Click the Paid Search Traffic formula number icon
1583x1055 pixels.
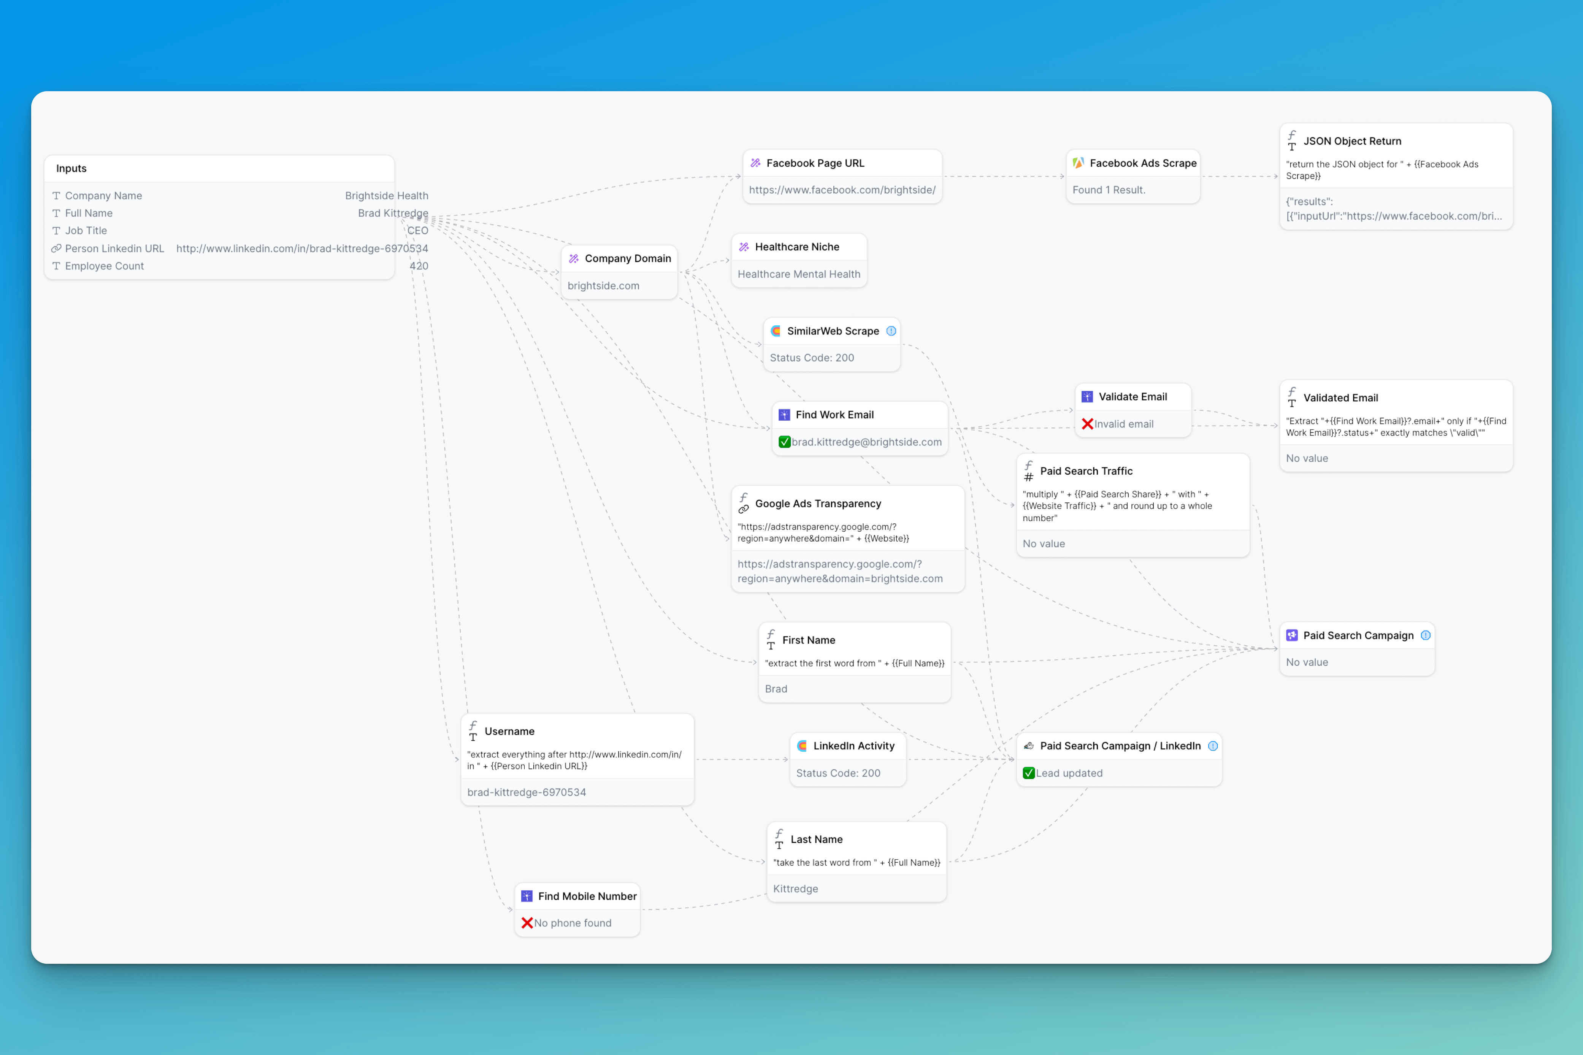point(1028,471)
